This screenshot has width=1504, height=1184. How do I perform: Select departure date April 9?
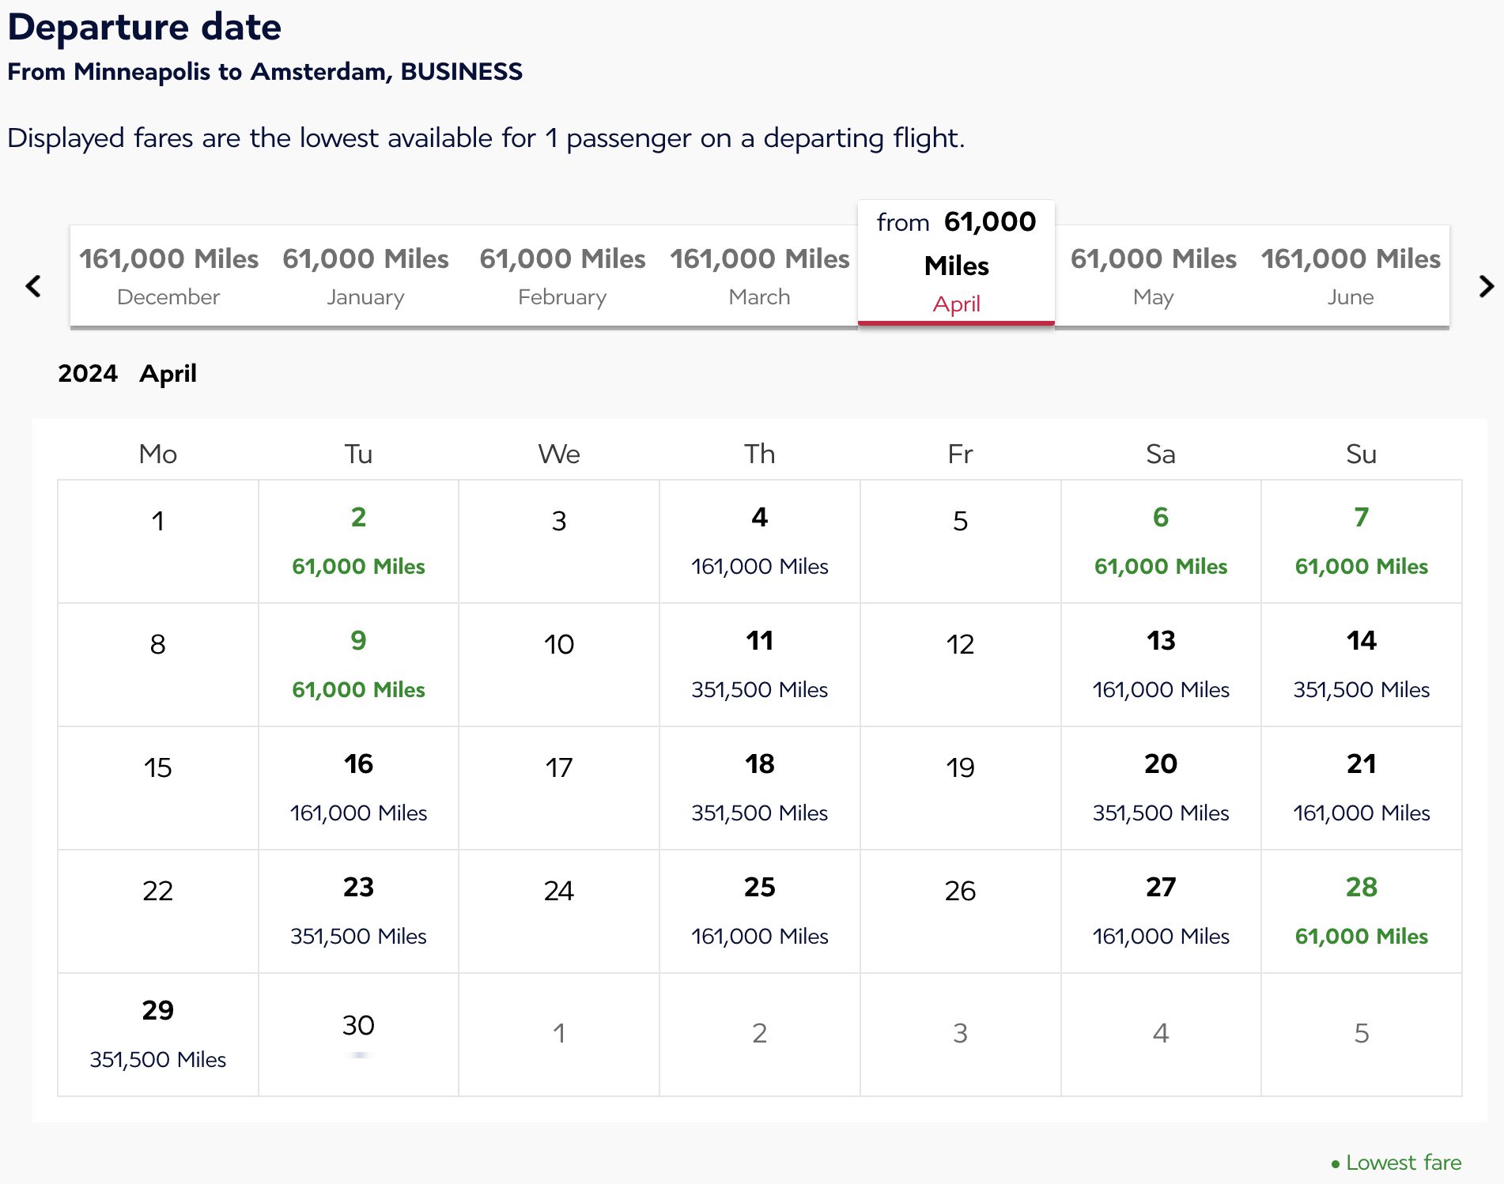[x=358, y=665]
